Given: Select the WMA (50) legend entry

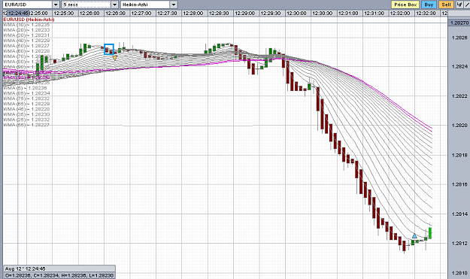Looking at the screenshot, I should coord(26,46).
